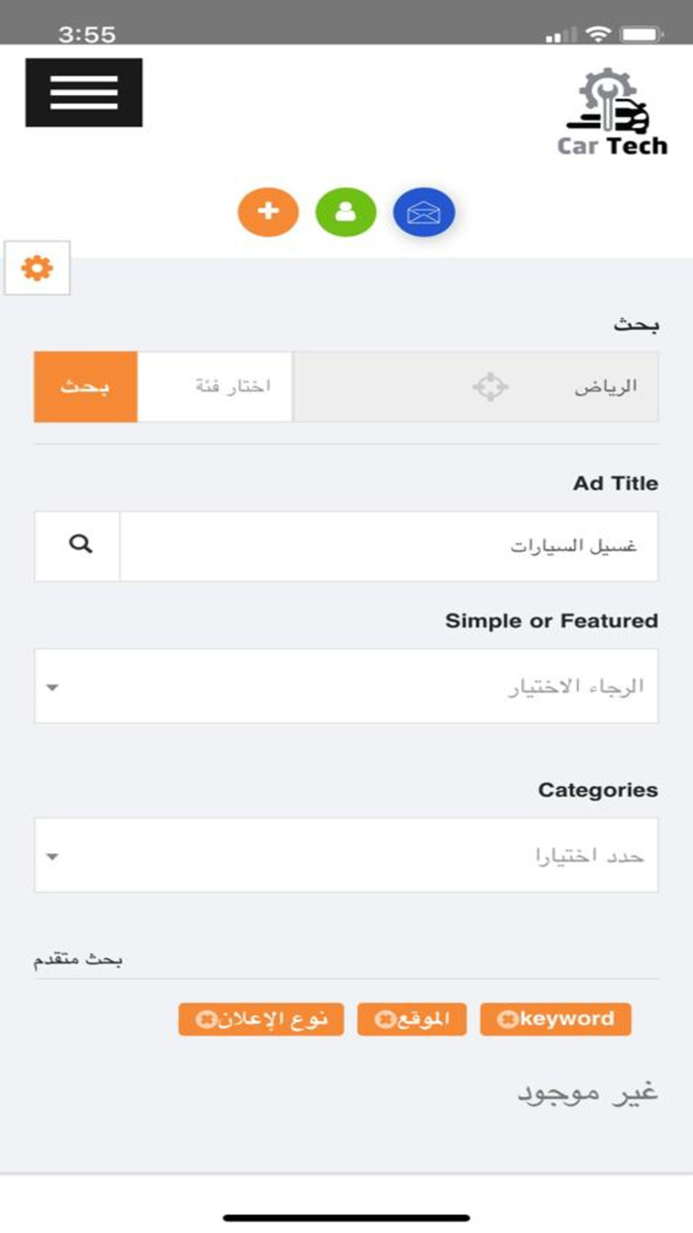Remove the نوع الإعلان filter tag
Viewport: 693px width, 1233px height.
[206, 1020]
